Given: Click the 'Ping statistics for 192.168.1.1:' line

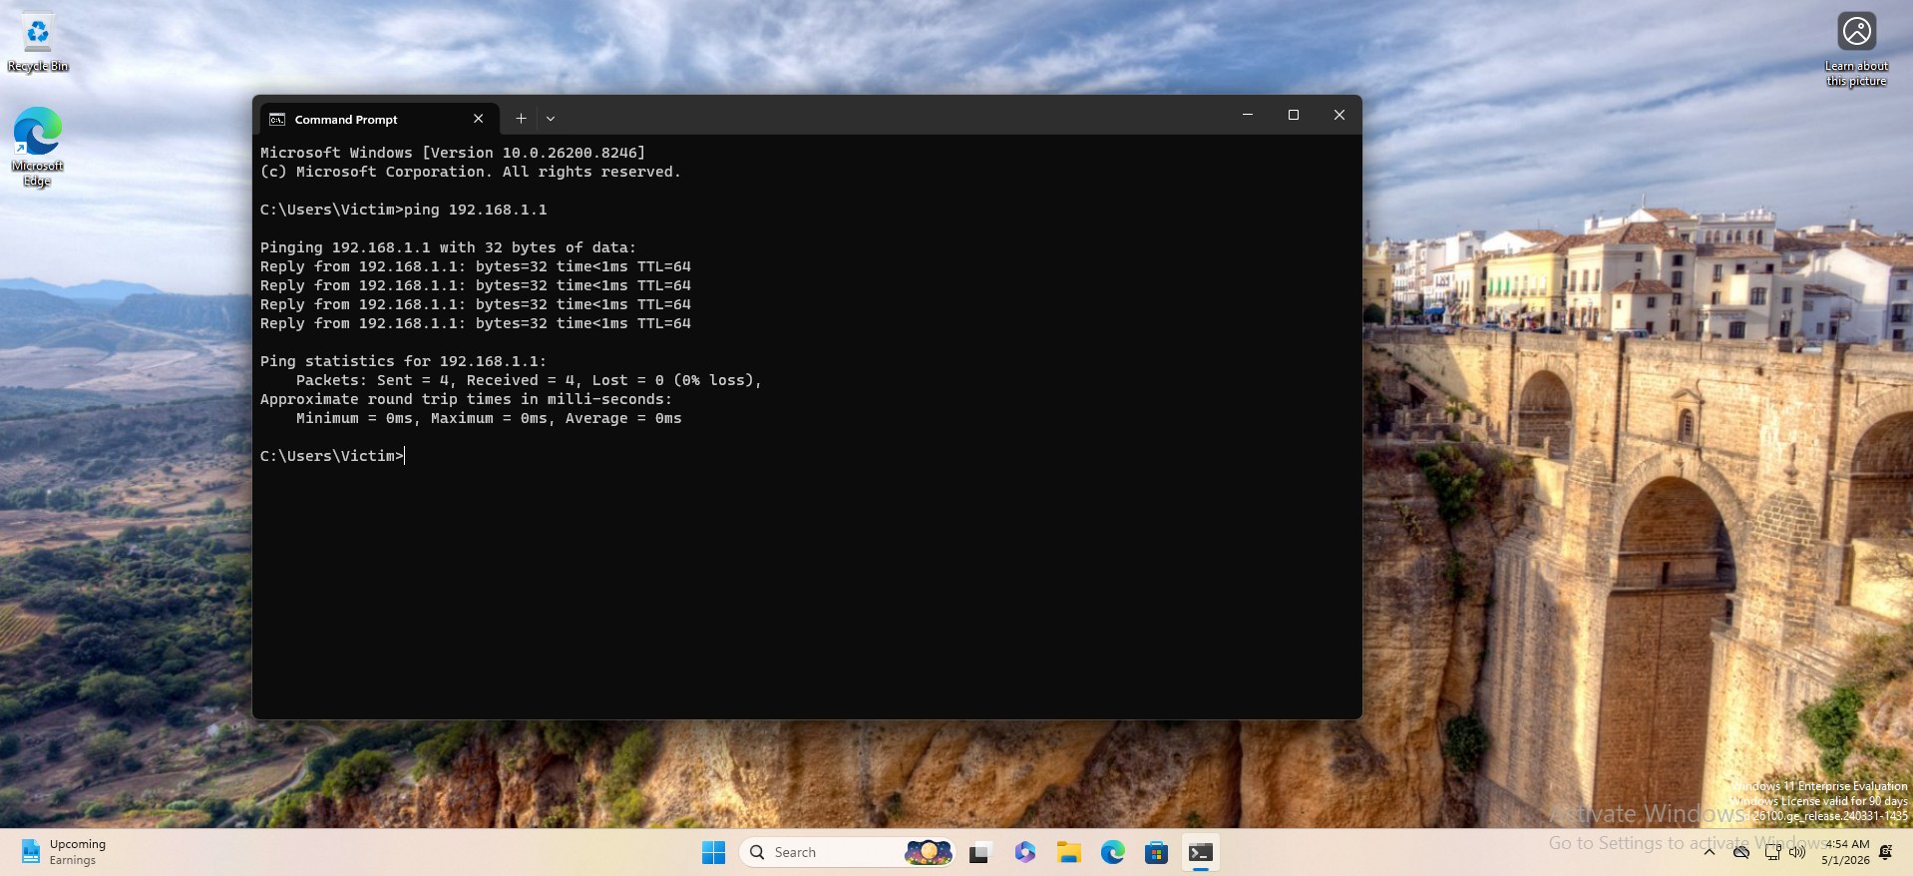Looking at the screenshot, I should (404, 361).
